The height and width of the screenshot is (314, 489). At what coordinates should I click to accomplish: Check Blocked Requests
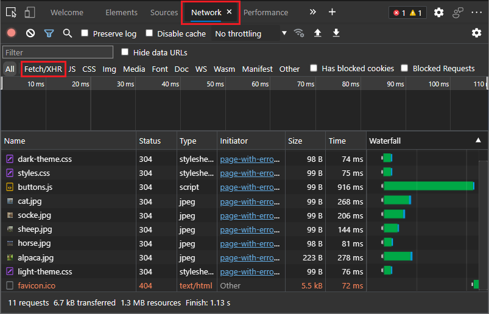pyautogui.click(x=404, y=68)
